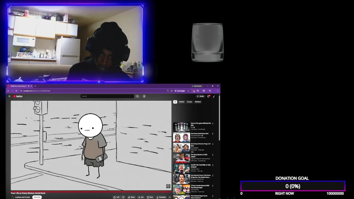The image size is (354, 199).
Task: Open the account avatar menu on YouTube
Action: 214,96
